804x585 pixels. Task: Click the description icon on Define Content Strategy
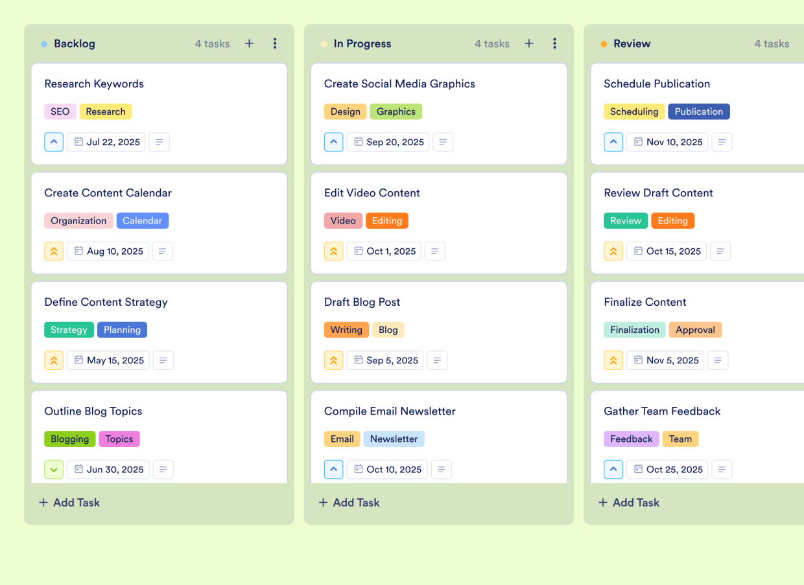click(163, 360)
